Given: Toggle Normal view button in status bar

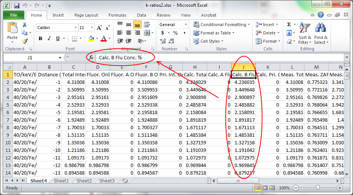Looking at the screenshot, I should tap(258, 188).
